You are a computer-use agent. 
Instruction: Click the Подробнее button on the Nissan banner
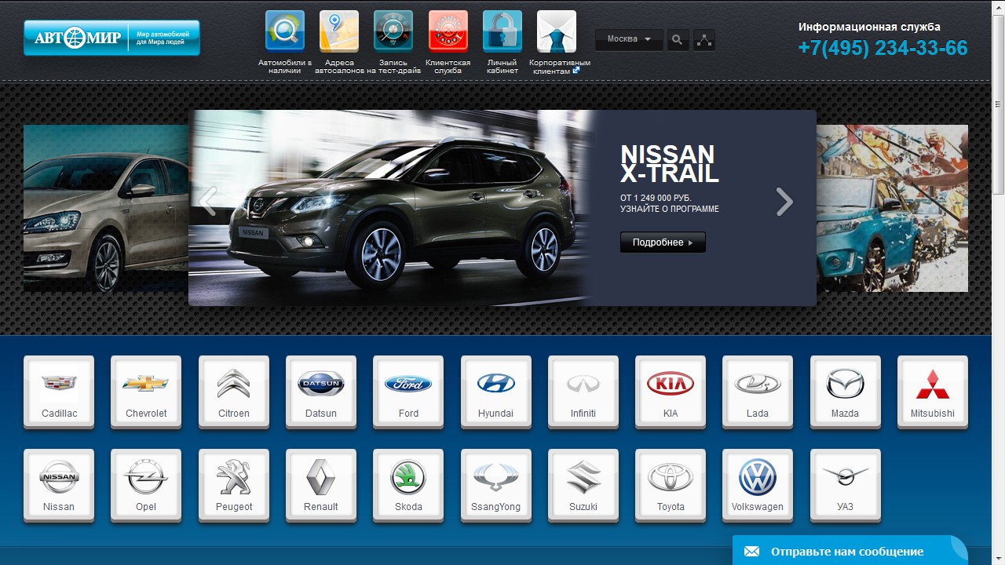pos(663,242)
